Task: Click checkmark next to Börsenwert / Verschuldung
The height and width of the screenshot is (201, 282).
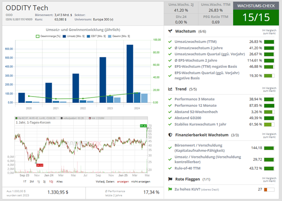Action: click(170, 148)
